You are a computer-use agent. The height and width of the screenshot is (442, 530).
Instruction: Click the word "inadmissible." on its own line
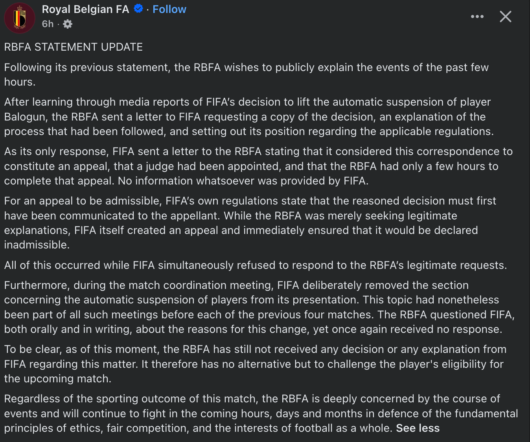(x=37, y=245)
